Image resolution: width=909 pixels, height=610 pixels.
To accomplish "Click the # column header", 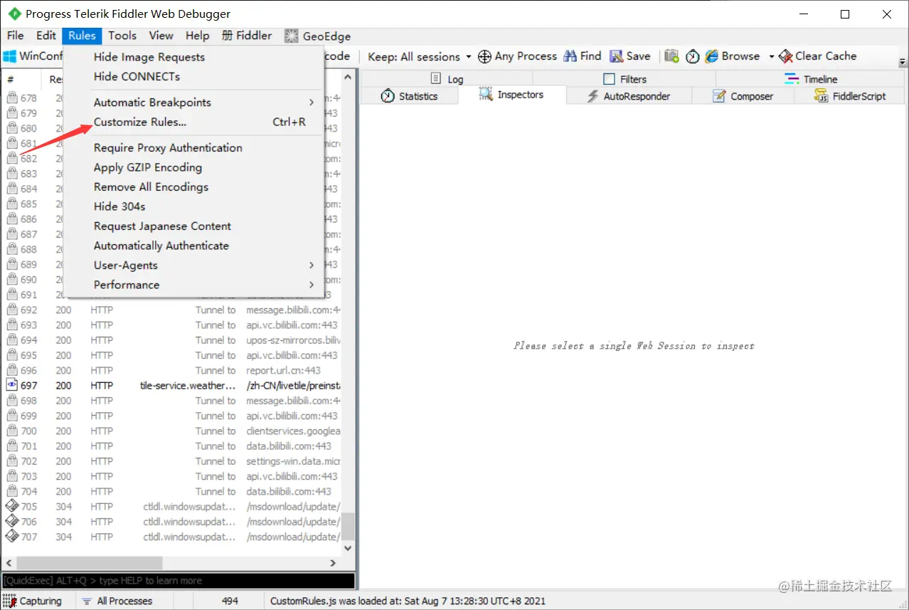I will coord(21,79).
